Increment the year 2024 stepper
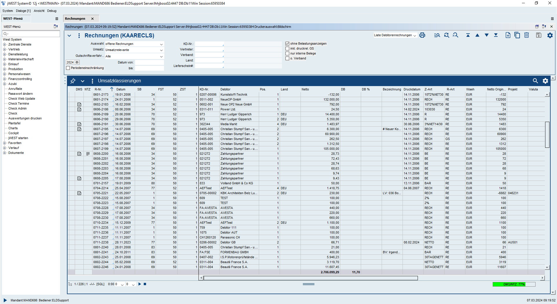The height and width of the screenshot is (304, 557). [x=77, y=61]
